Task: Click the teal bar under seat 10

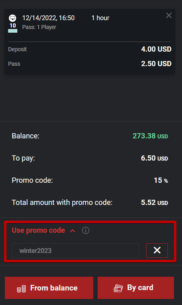Action: pyautogui.click(x=13, y=31)
